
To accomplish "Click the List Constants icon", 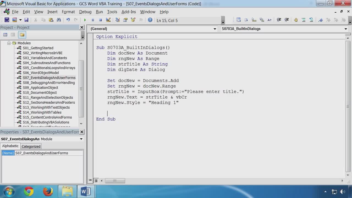I will click(x=246, y=20).
